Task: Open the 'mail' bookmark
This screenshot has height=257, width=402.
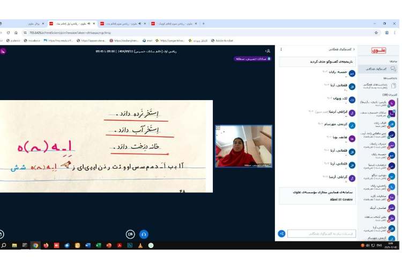Action: 147,41
